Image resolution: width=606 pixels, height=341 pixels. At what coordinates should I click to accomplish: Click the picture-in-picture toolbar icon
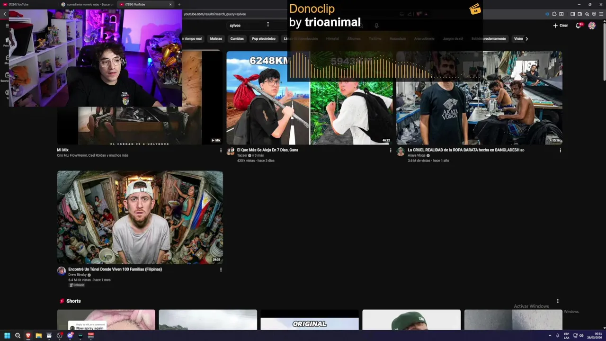pyautogui.click(x=561, y=14)
